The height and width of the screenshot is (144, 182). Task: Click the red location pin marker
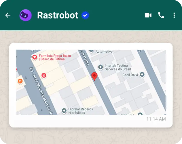94,76
